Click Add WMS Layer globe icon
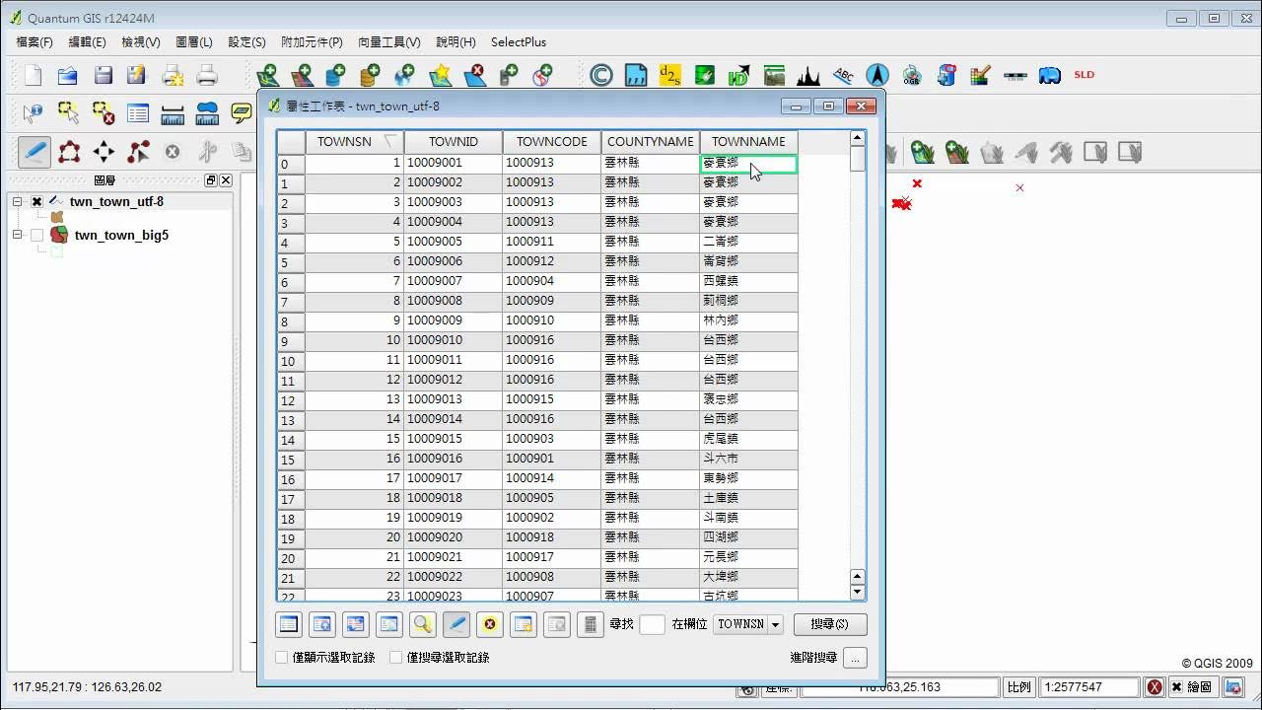 [405, 75]
